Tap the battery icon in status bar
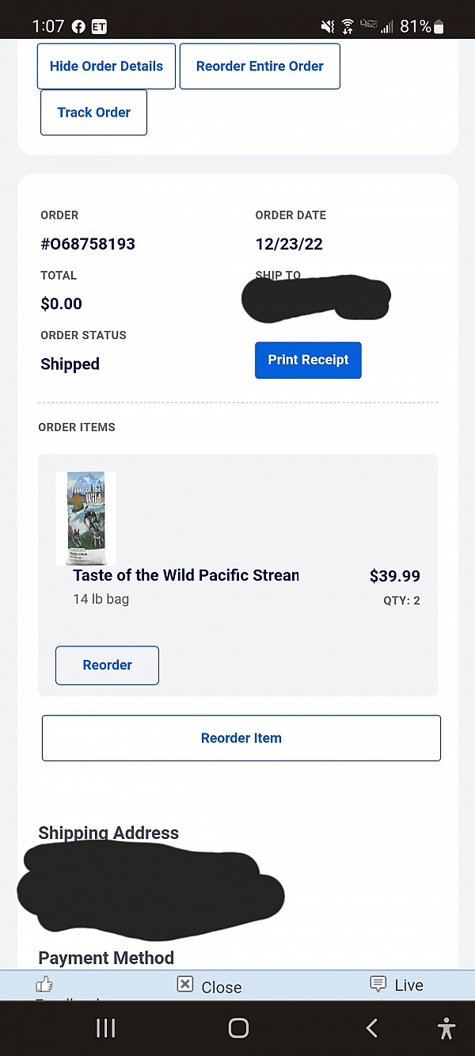The width and height of the screenshot is (475, 1056). pos(439,27)
